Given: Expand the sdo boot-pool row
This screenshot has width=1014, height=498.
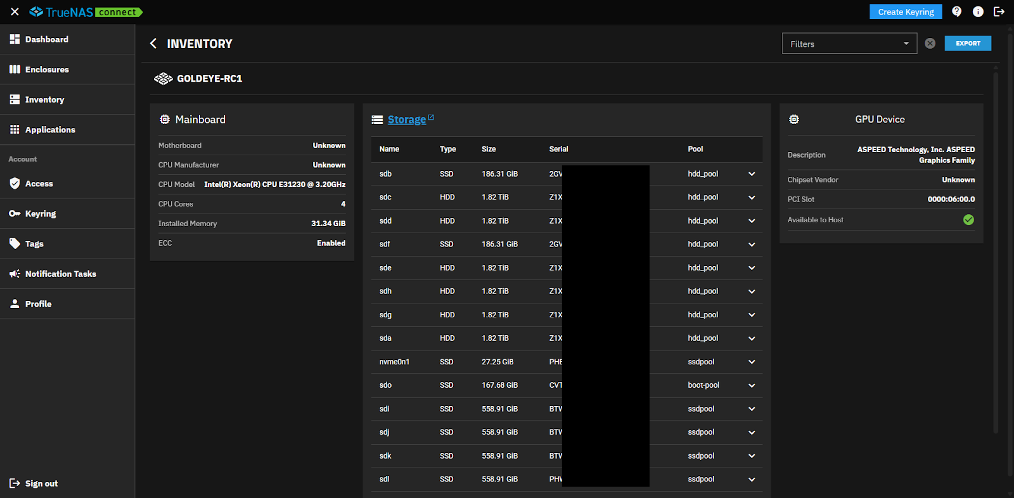Looking at the screenshot, I should pyautogui.click(x=752, y=386).
